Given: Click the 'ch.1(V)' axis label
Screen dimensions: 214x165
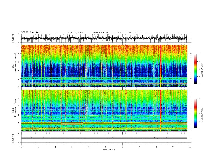Looking at the screenshot, I should 13,38.
